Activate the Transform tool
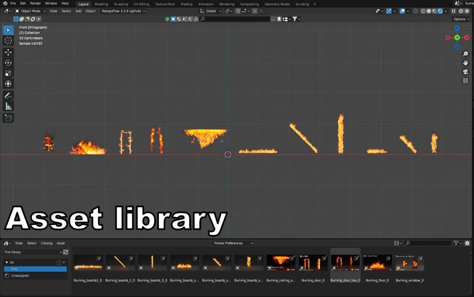 point(8,84)
